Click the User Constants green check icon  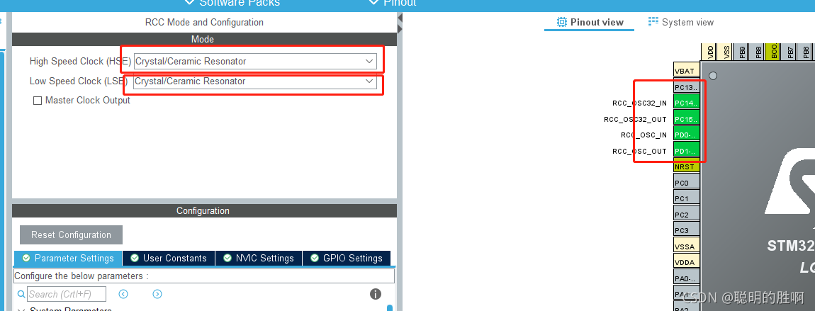(x=135, y=258)
